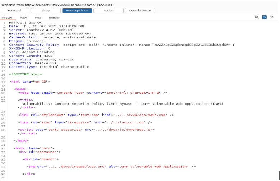
Task: Switch to the Pretty view tab
Action: (x=7, y=17)
